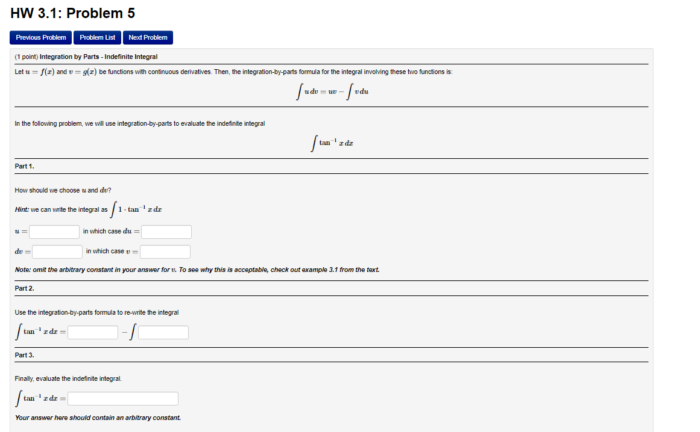Click 'In the following problem' sentence
Image resolution: width=700 pixels, height=432 pixels.
click(140, 123)
